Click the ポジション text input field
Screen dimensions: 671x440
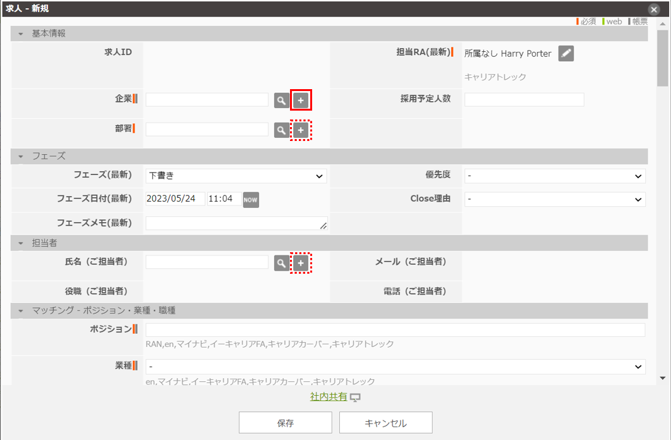click(395, 330)
